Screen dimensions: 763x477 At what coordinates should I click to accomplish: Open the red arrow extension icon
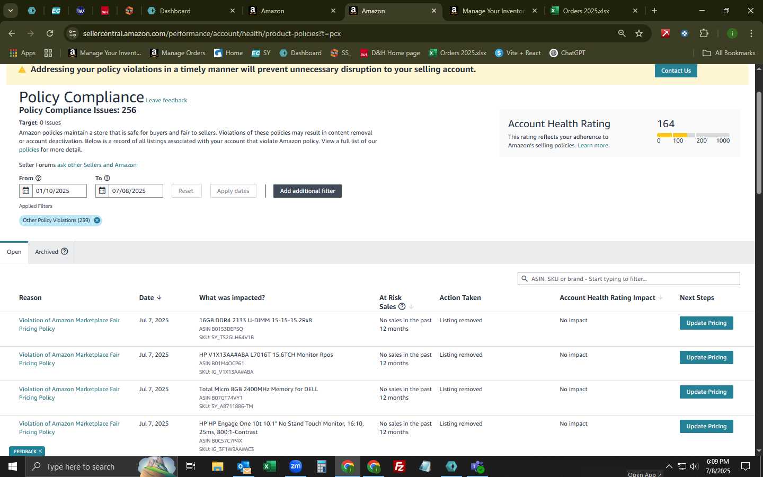point(666,33)
